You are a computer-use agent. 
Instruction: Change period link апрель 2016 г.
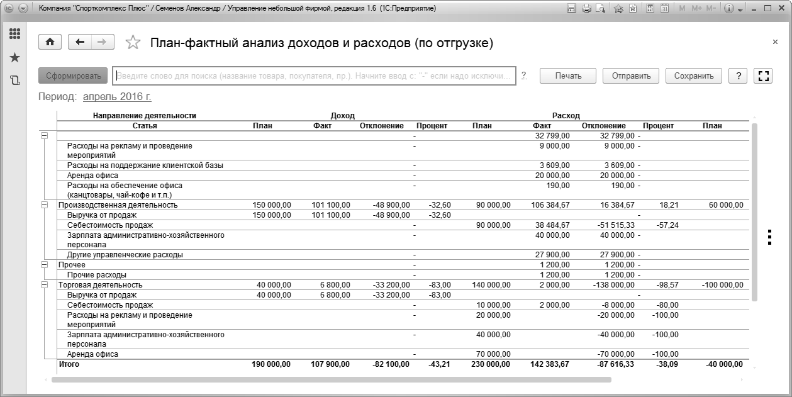click(x=117, y=97)
